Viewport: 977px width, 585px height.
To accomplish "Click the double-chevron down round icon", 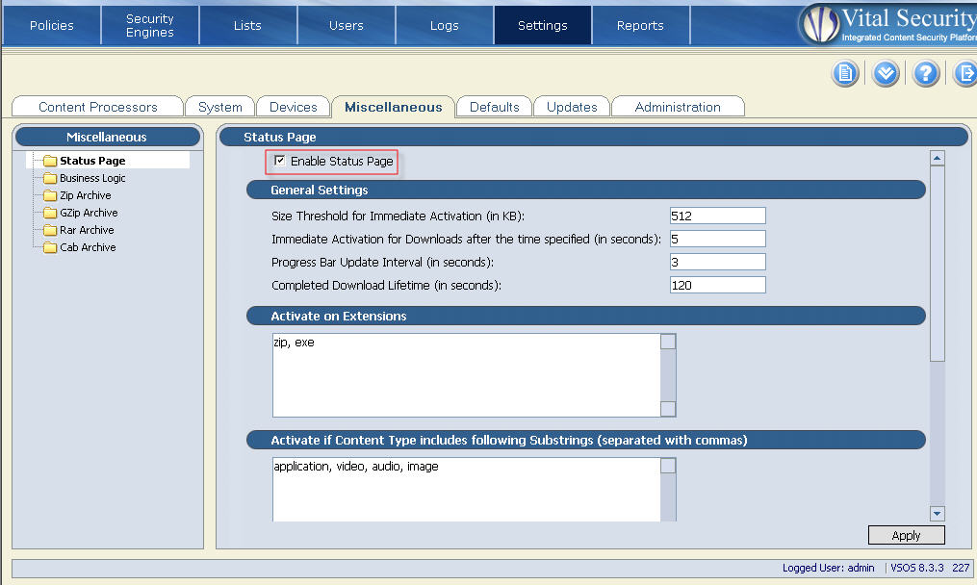I will point(886,73).
